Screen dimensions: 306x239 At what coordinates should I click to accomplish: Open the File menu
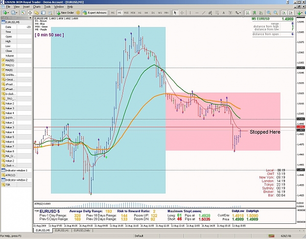(8, 7)
